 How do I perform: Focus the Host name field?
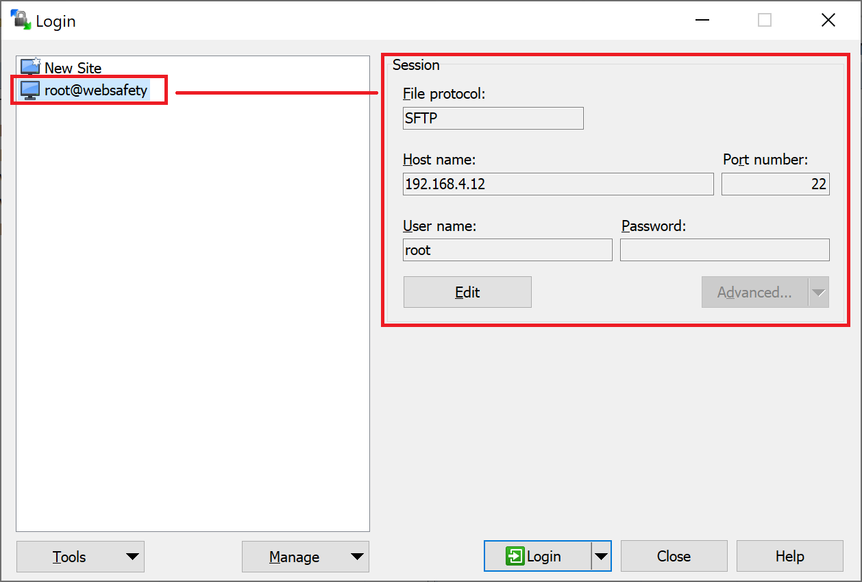click(558, 184)
